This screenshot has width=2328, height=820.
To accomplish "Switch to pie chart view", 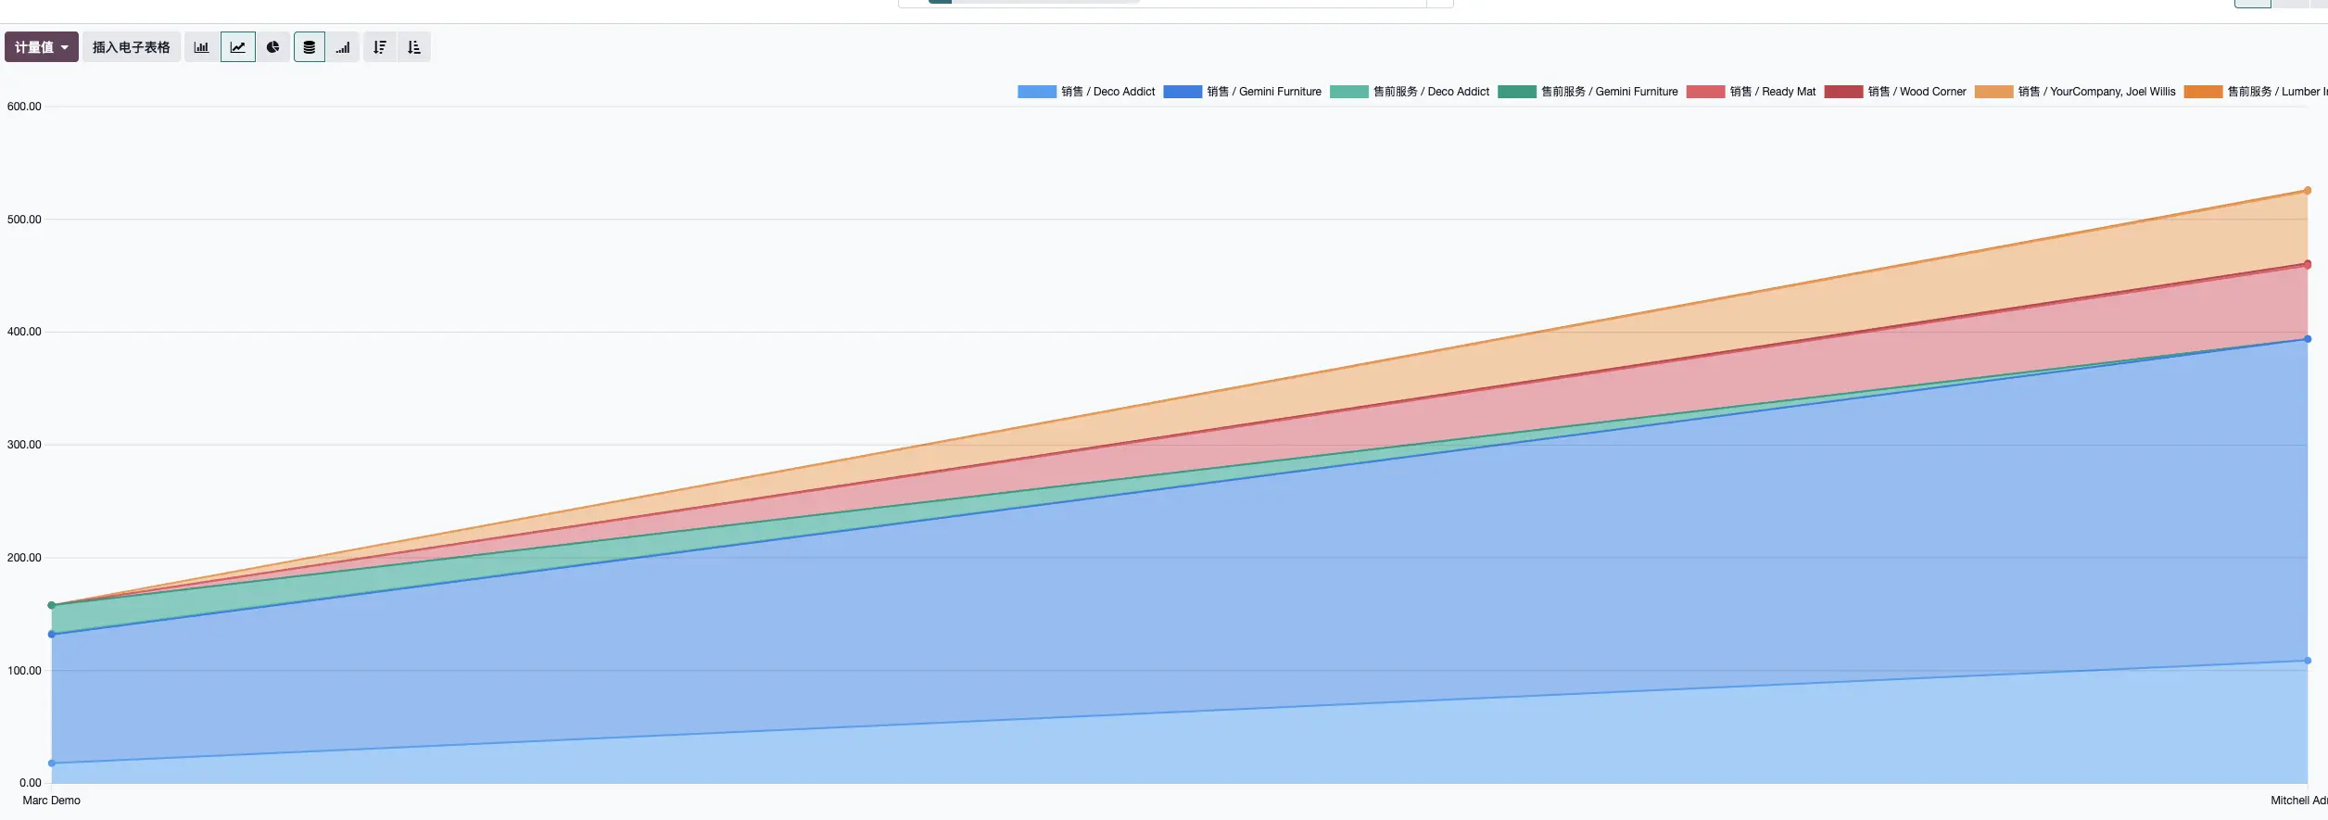I will click(x=273, y=47).
